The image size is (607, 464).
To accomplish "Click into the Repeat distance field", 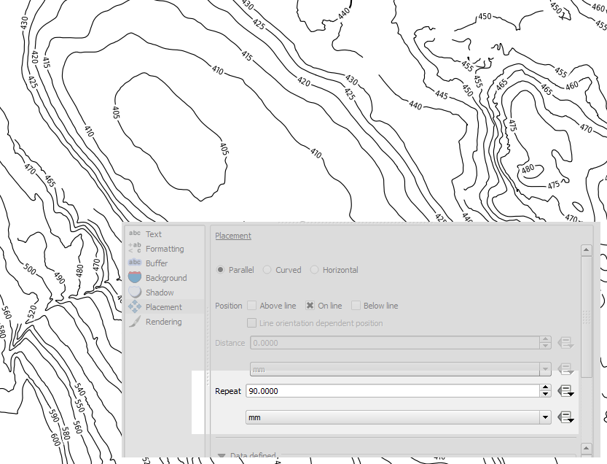I will [392, 391].
